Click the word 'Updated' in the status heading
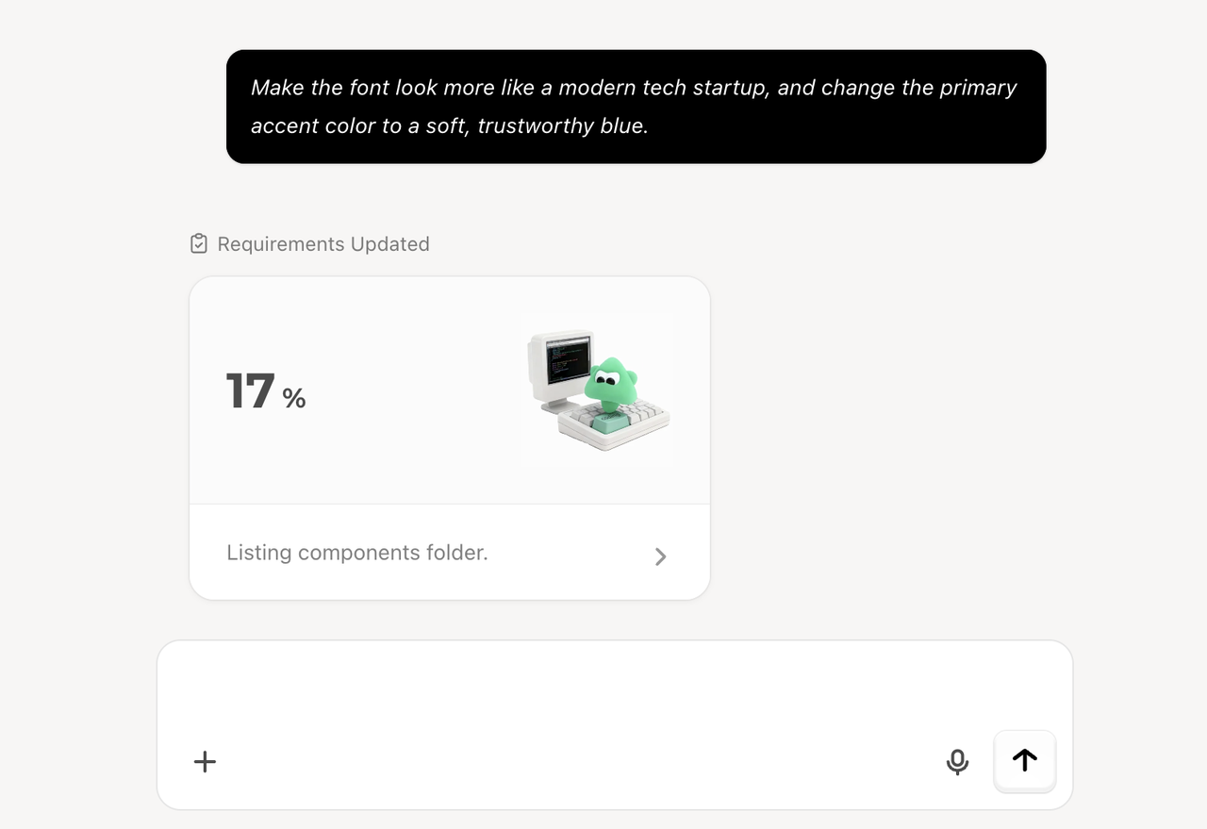The height and width of the screenshot is (829, 1207). 389,244
